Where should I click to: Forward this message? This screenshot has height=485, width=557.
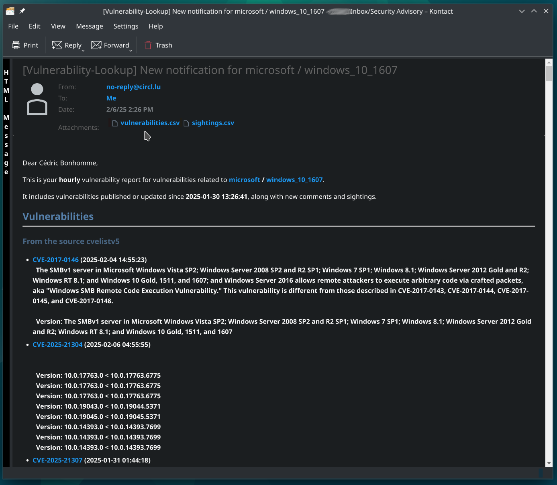pos(110,45)
